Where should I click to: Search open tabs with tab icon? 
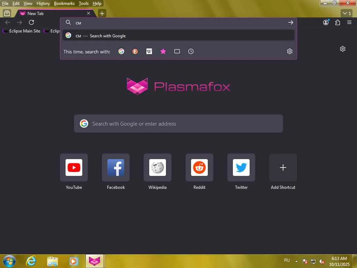tap(177, 52)
